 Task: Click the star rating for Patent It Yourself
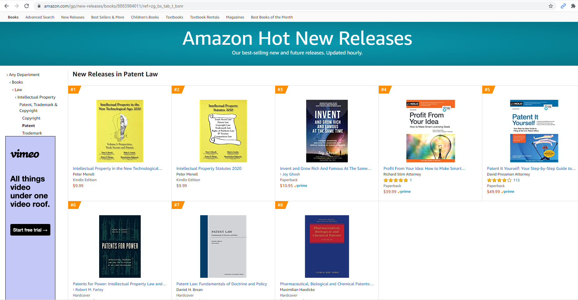[499, 180]
